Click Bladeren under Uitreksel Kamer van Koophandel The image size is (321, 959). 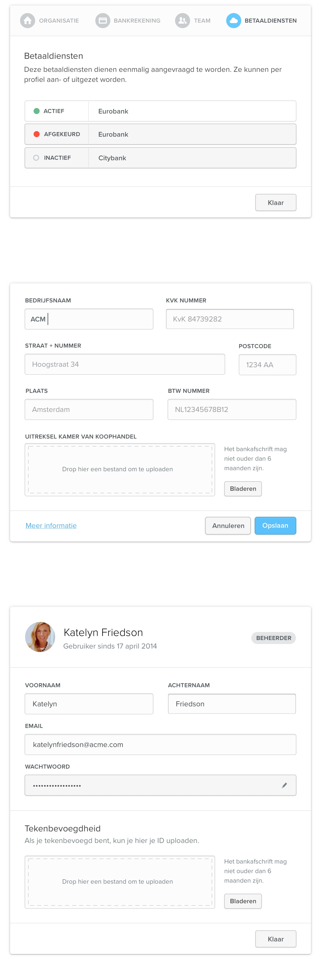pos(243,489)
